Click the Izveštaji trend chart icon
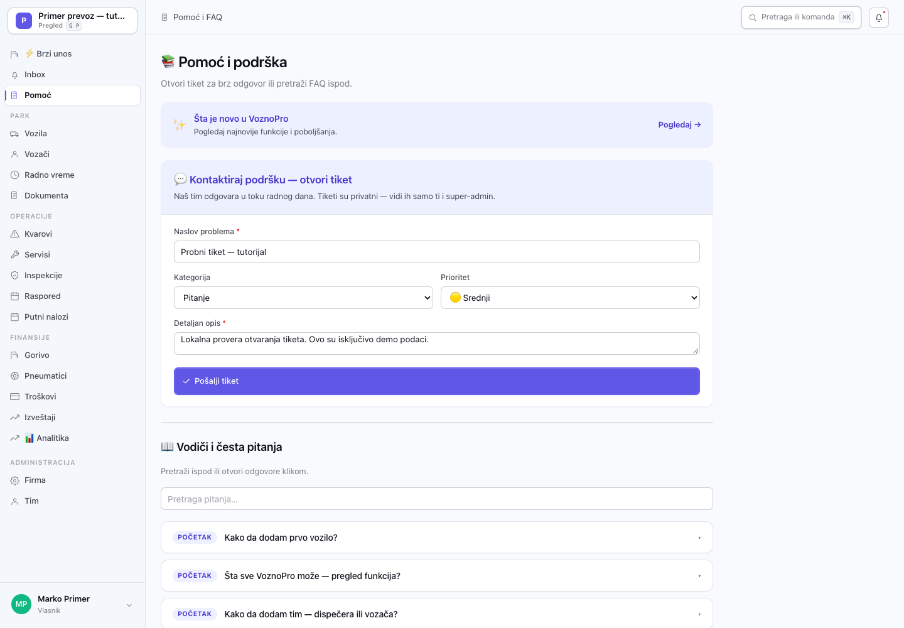The height and width of the screenshot is (628, 904). 14,418
